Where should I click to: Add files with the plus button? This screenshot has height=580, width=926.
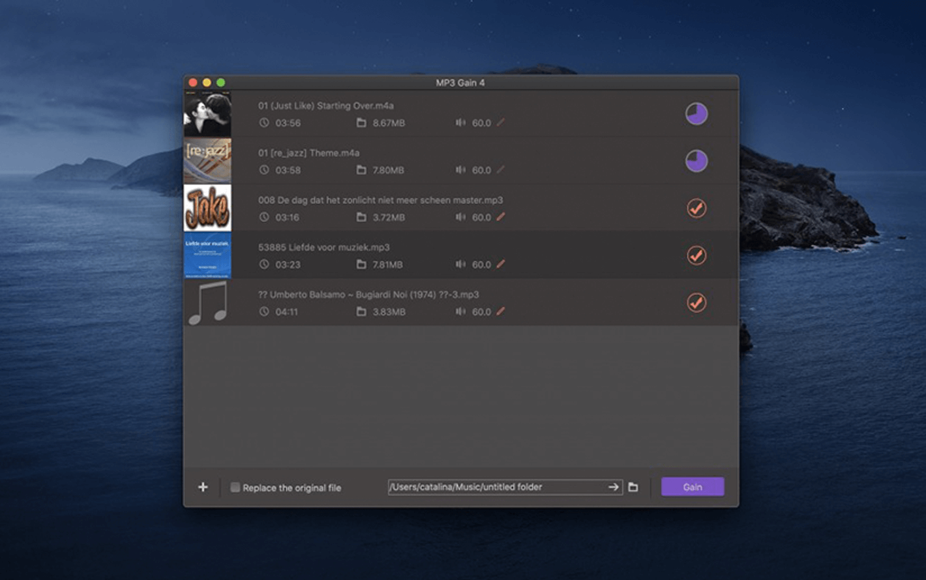(203, 487)
